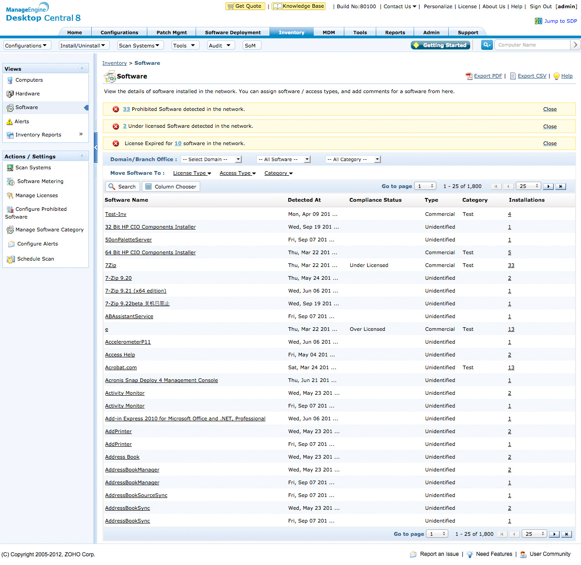The image size is (581, 565).
Task: Open the All Category filter dropdown
Action: pos(353,159)
